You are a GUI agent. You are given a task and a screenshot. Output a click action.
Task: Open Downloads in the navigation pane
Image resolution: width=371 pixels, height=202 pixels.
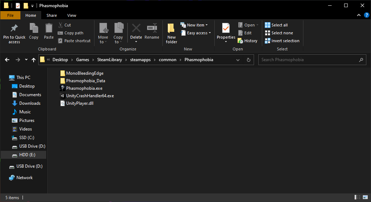click(26, 103)
